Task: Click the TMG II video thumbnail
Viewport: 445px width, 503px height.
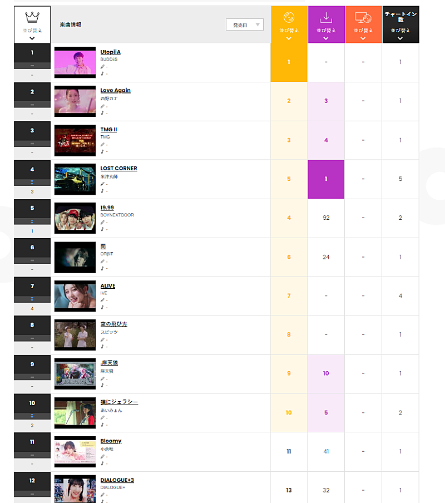Action: click(75, 140)
